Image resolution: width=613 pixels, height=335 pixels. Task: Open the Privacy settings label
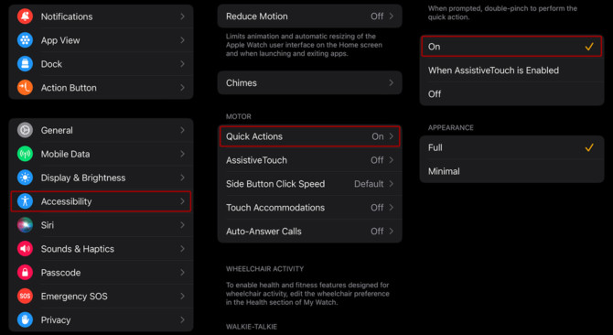[x=56, y=320]
